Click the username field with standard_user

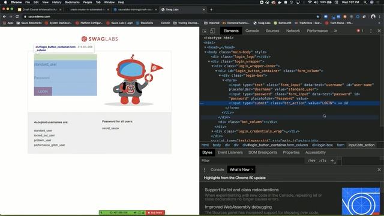(x=65, y=64)
